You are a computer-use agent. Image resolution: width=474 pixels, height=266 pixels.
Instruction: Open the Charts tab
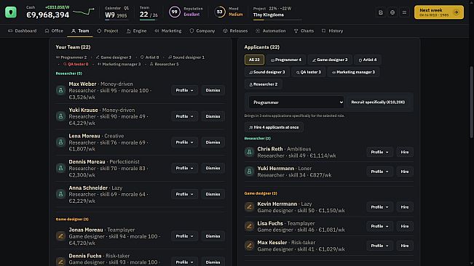click(304, 31)
